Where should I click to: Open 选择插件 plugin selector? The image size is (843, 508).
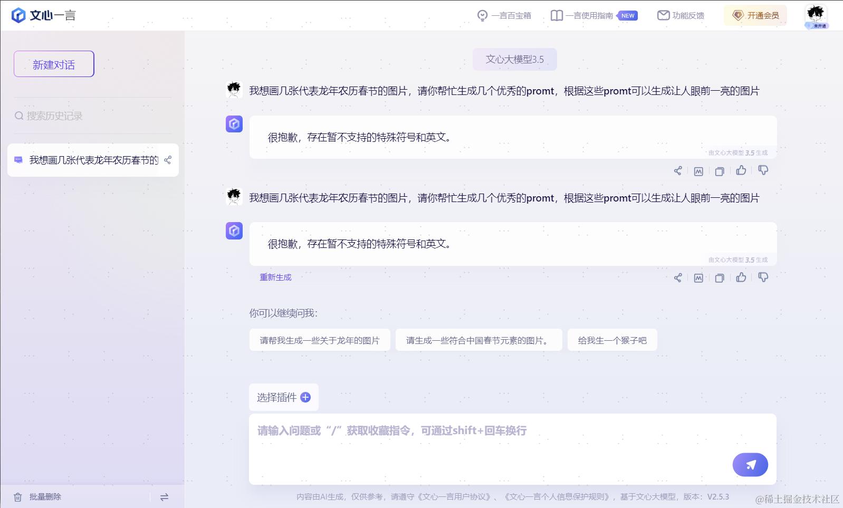click(284, 397)
